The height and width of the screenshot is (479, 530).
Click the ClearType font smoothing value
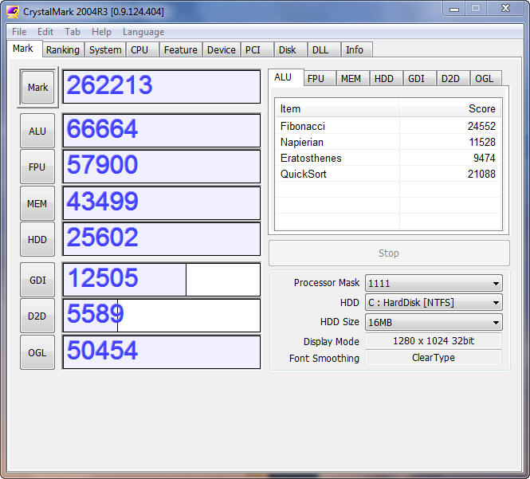click(434, 358)
